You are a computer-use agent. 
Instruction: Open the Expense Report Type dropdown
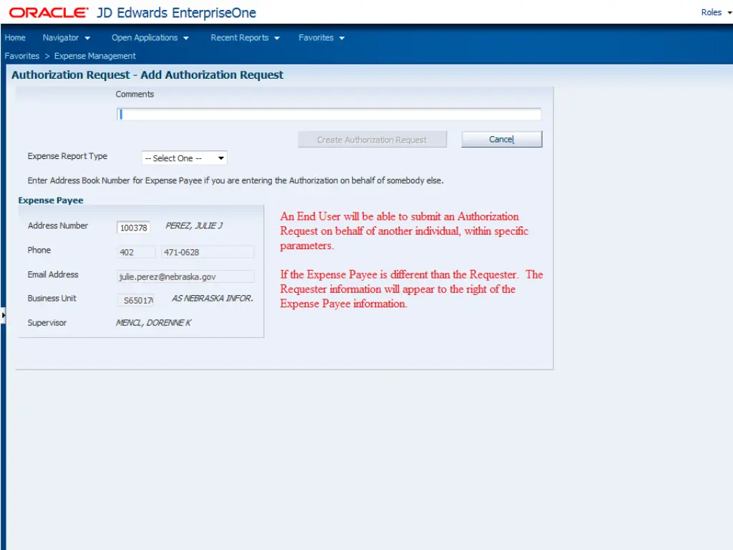pos(184,158)
